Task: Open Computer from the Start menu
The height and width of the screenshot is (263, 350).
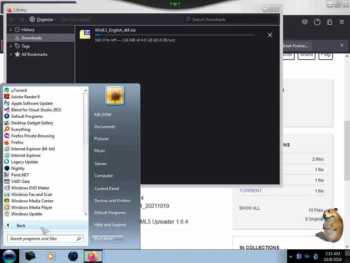Action: 103,176
